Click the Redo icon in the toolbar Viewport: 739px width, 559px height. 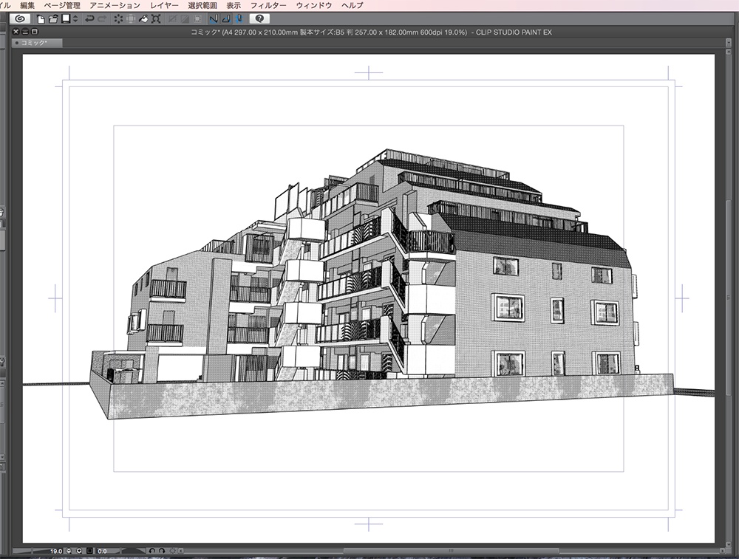[102, 18]
